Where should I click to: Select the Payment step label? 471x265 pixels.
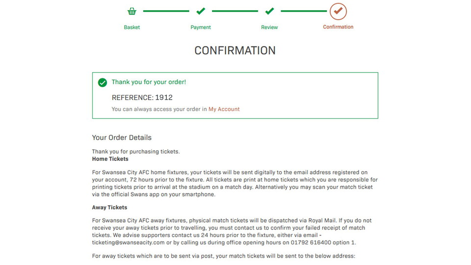tap(201, 27)
